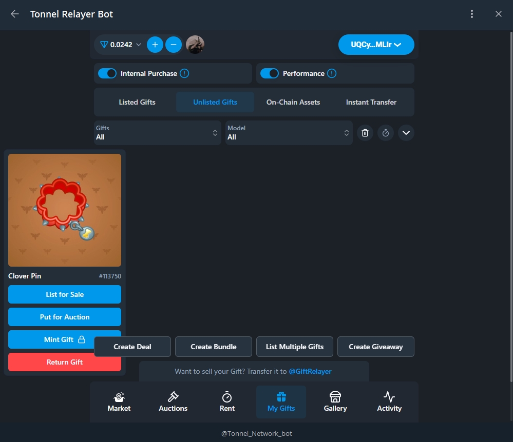
Task: Open the Activity section
Action: [389, 401]
